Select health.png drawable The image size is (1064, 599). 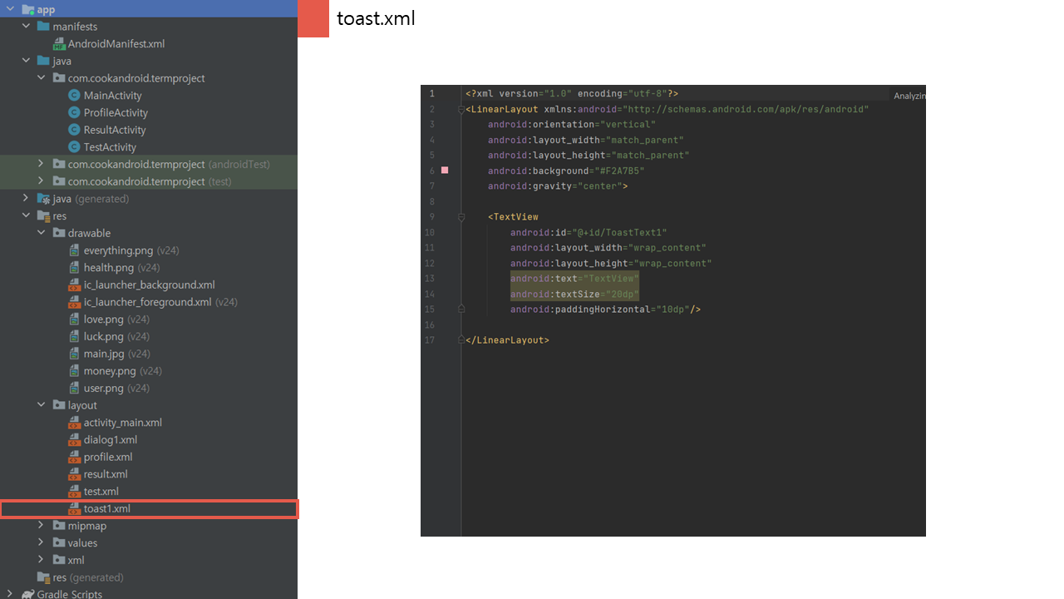tap(109, 268)
